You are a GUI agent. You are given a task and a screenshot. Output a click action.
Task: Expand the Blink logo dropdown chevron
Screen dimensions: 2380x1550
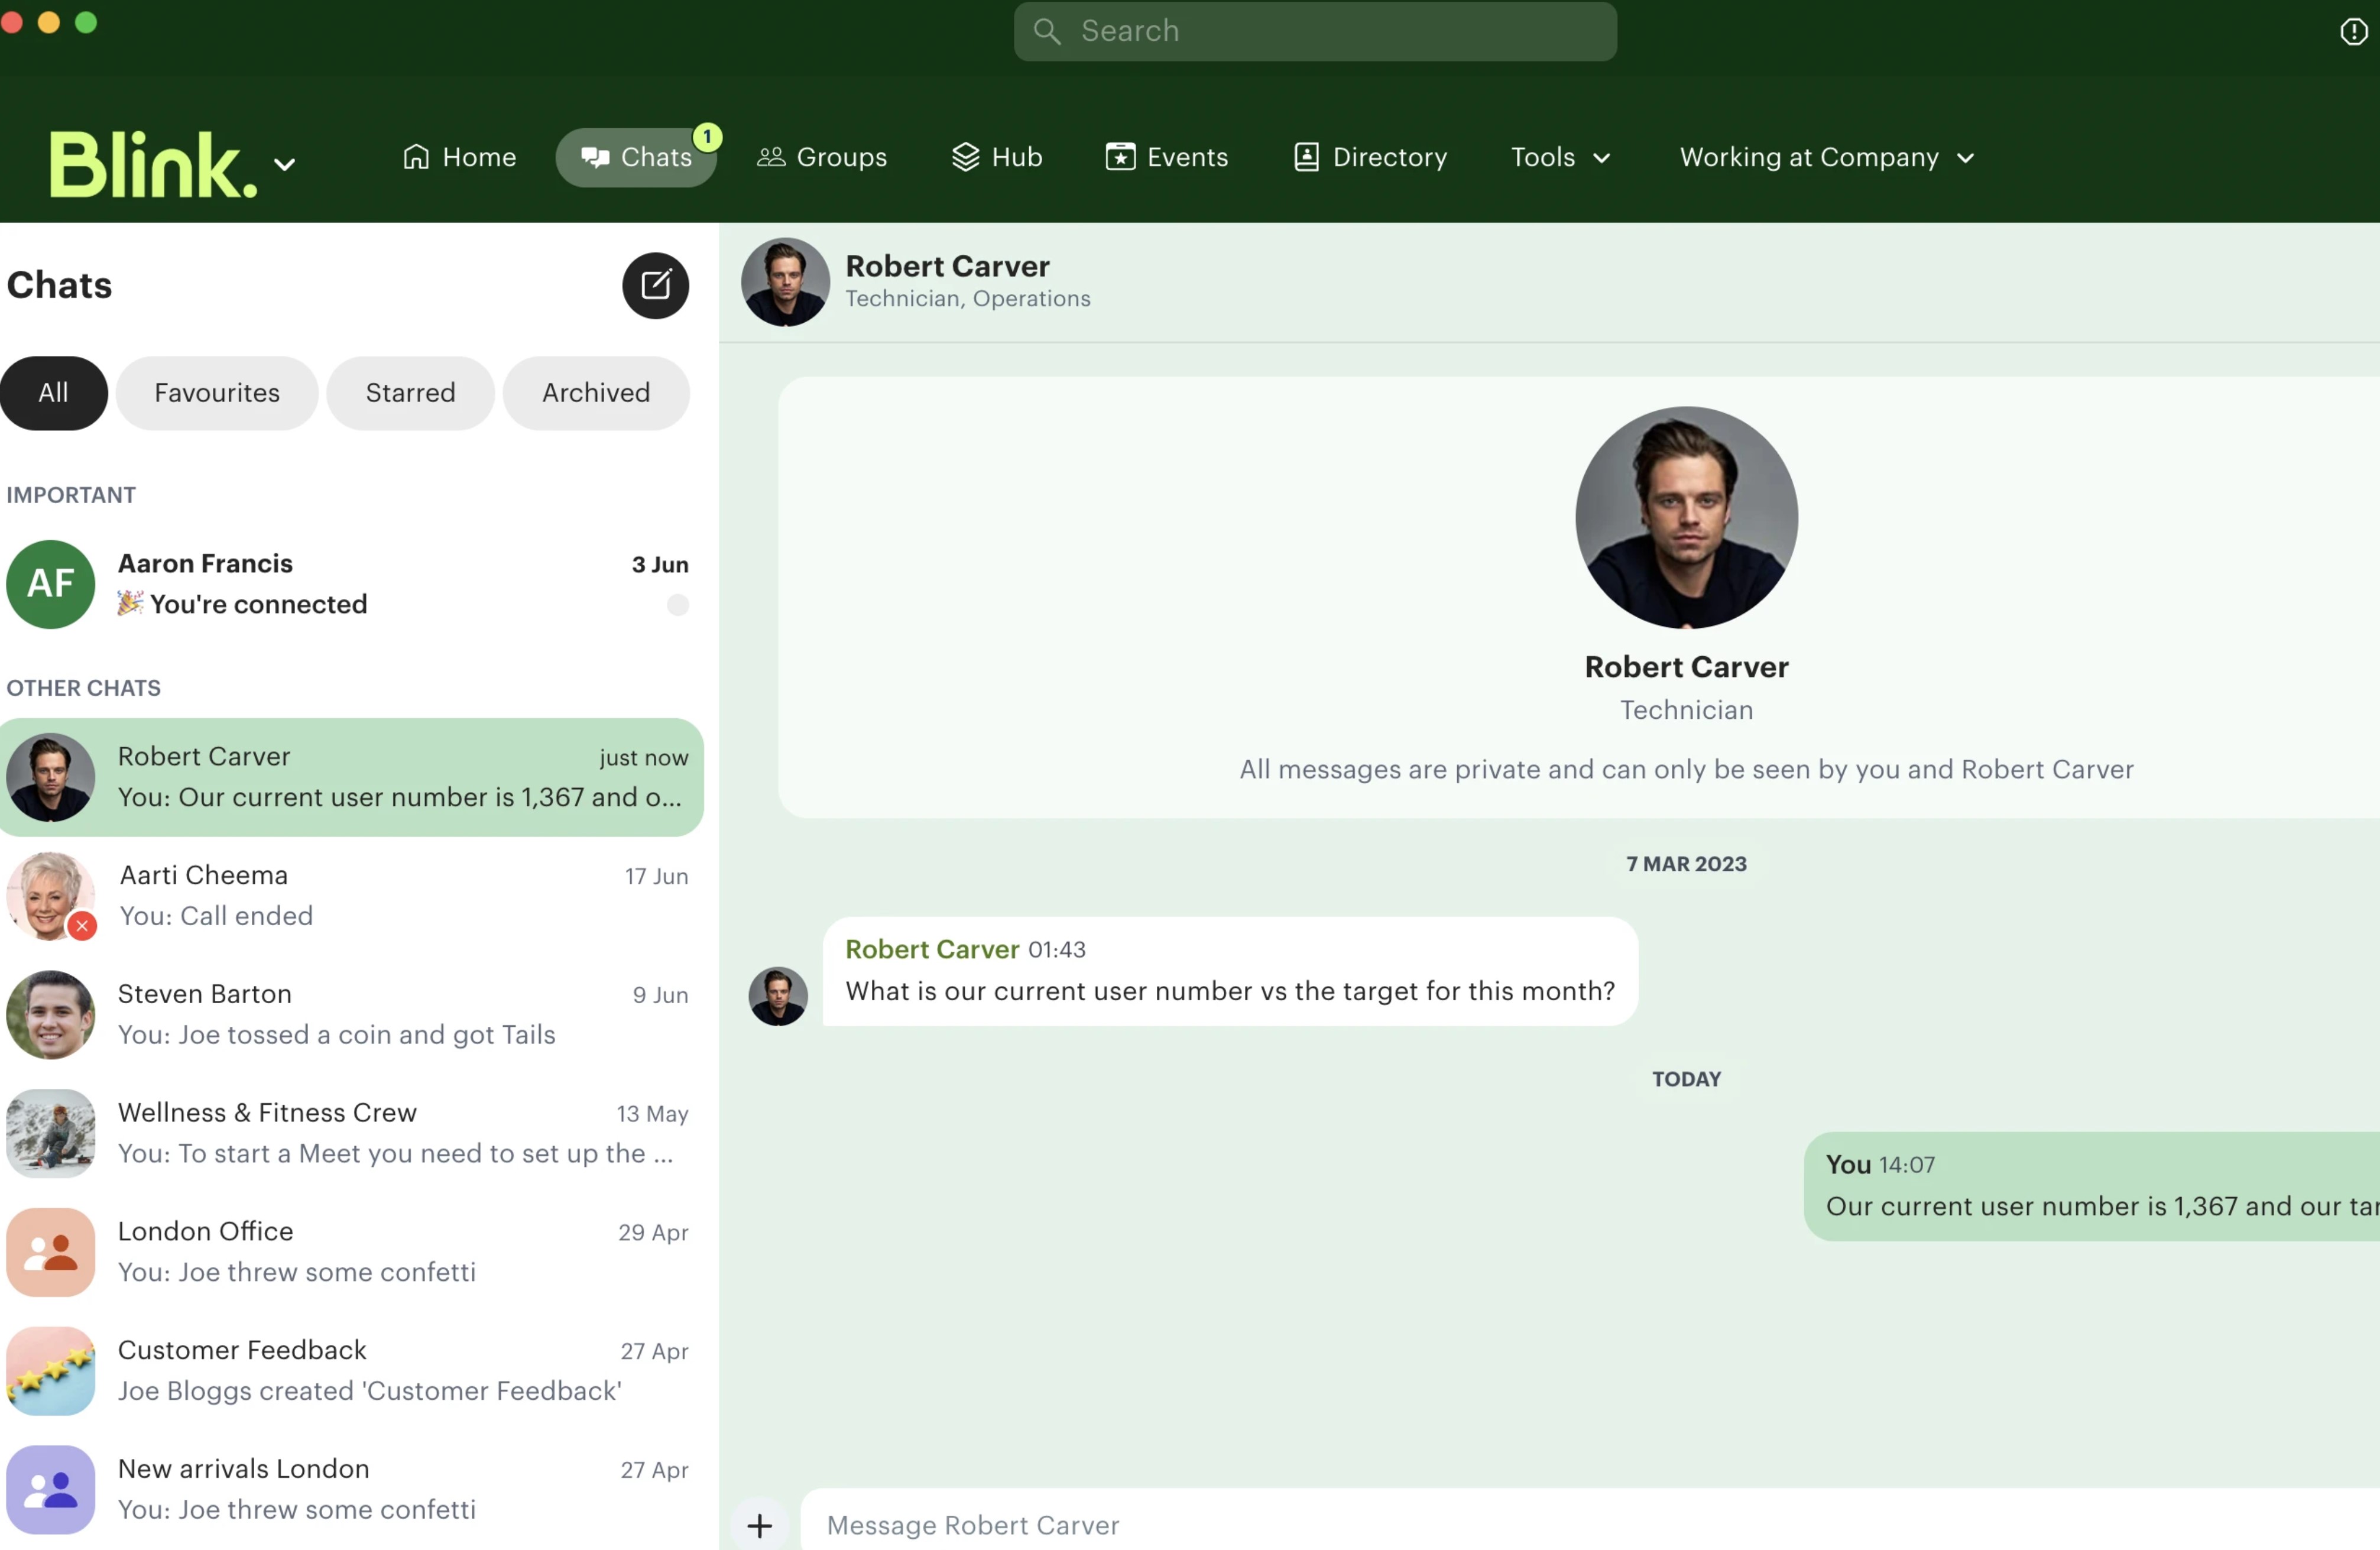point(285,164)
